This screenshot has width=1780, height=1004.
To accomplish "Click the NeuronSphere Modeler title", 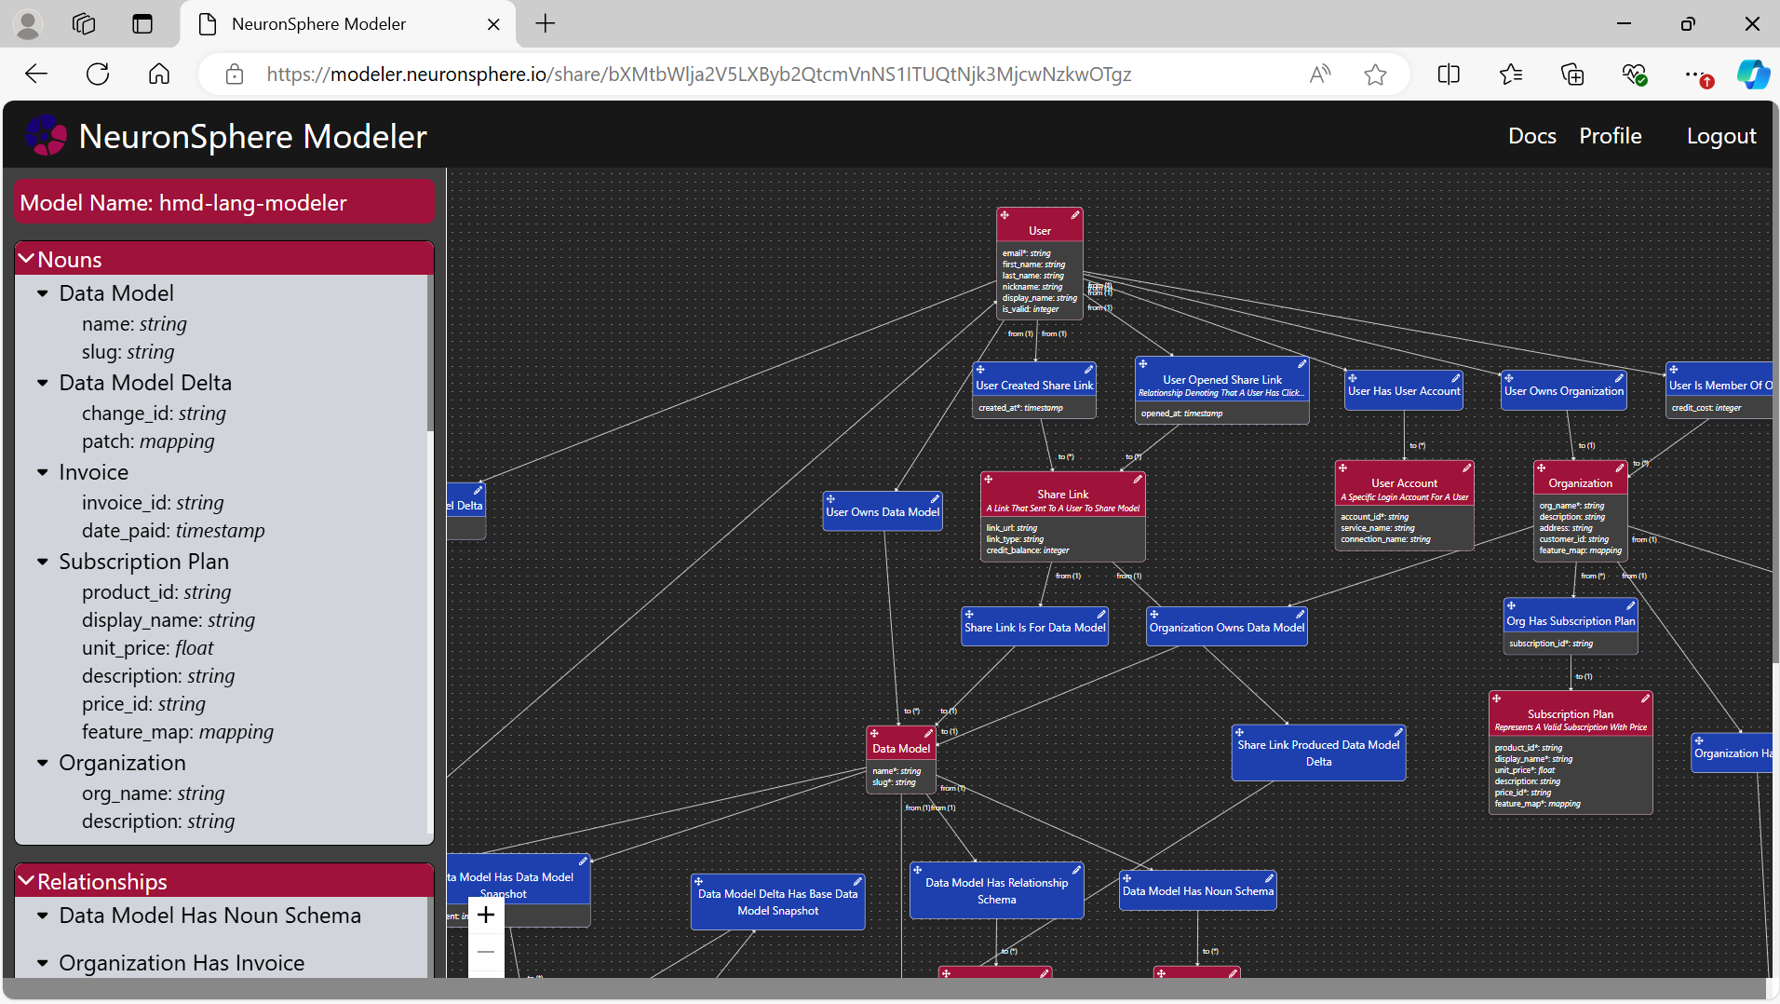I will (252, 136).
